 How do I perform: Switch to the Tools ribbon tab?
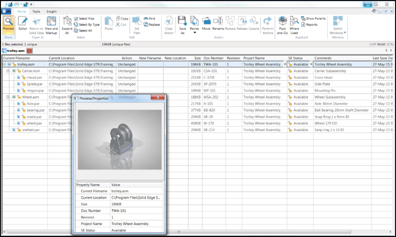pos(36,11)
